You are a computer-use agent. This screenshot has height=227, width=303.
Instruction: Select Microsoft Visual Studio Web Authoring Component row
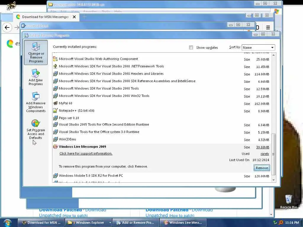(x=162, y=59)
